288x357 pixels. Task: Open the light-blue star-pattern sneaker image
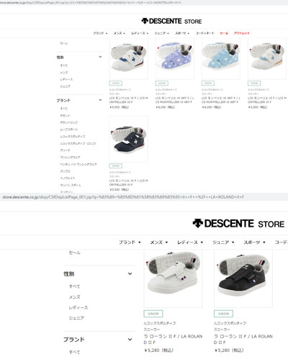[x=221, y=59]
